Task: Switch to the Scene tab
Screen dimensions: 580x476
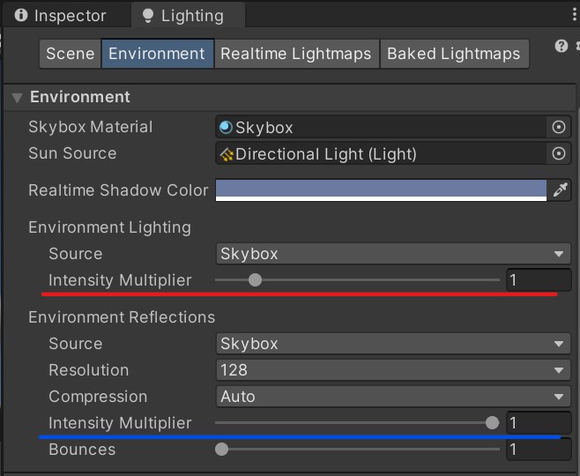Action: (x=71, y=54)
